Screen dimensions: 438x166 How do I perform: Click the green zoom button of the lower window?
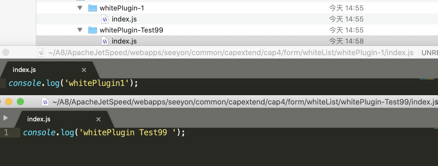tap(20, 102)
